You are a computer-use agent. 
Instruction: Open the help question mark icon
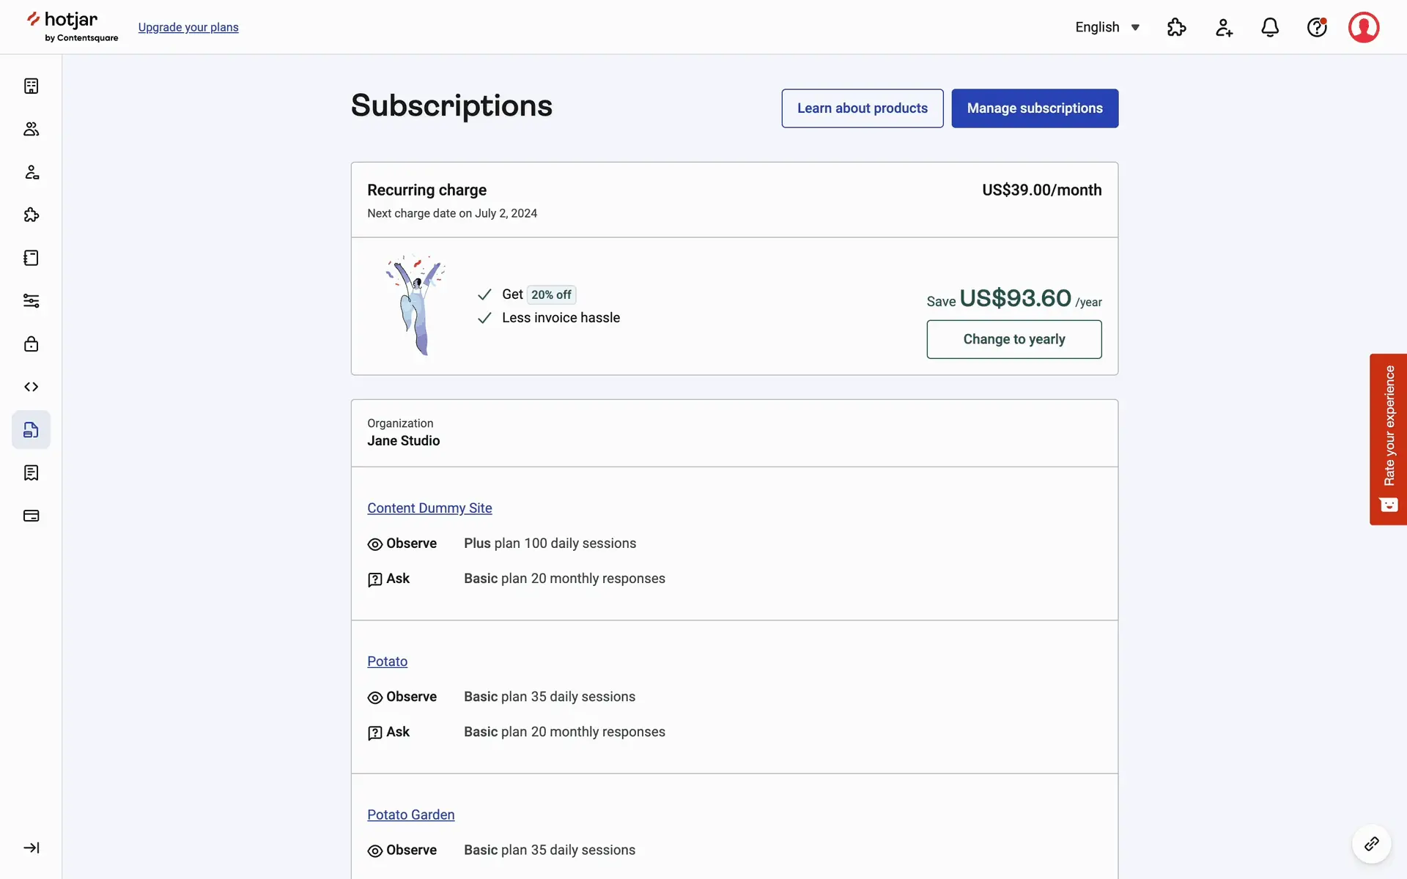1317,27
